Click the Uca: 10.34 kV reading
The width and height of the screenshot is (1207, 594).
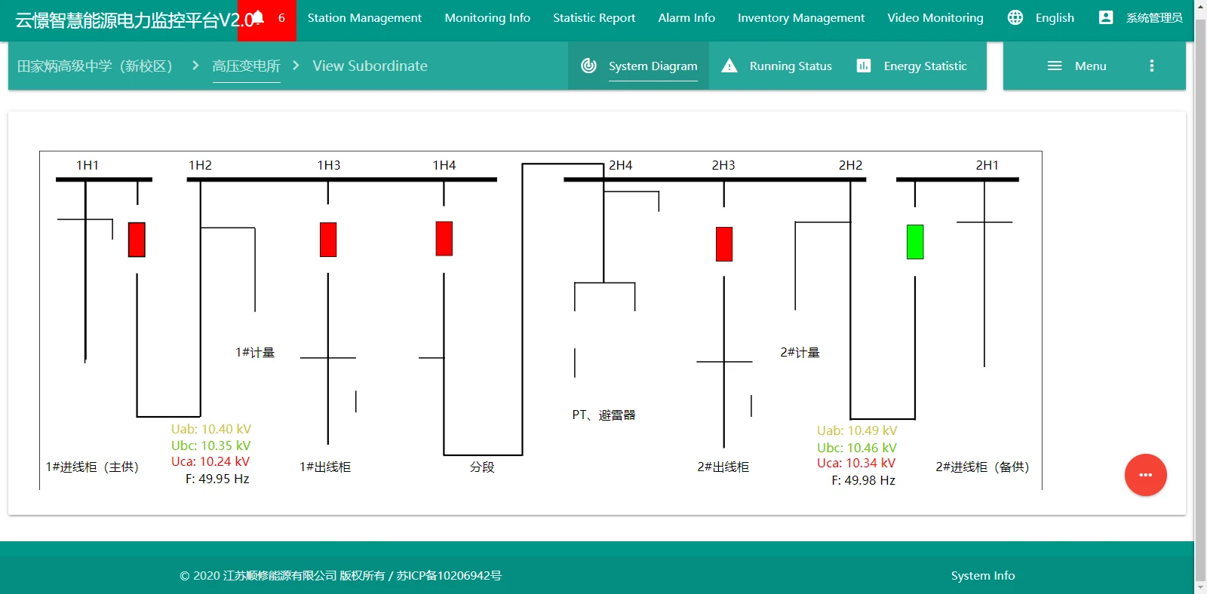pos(856,463)
